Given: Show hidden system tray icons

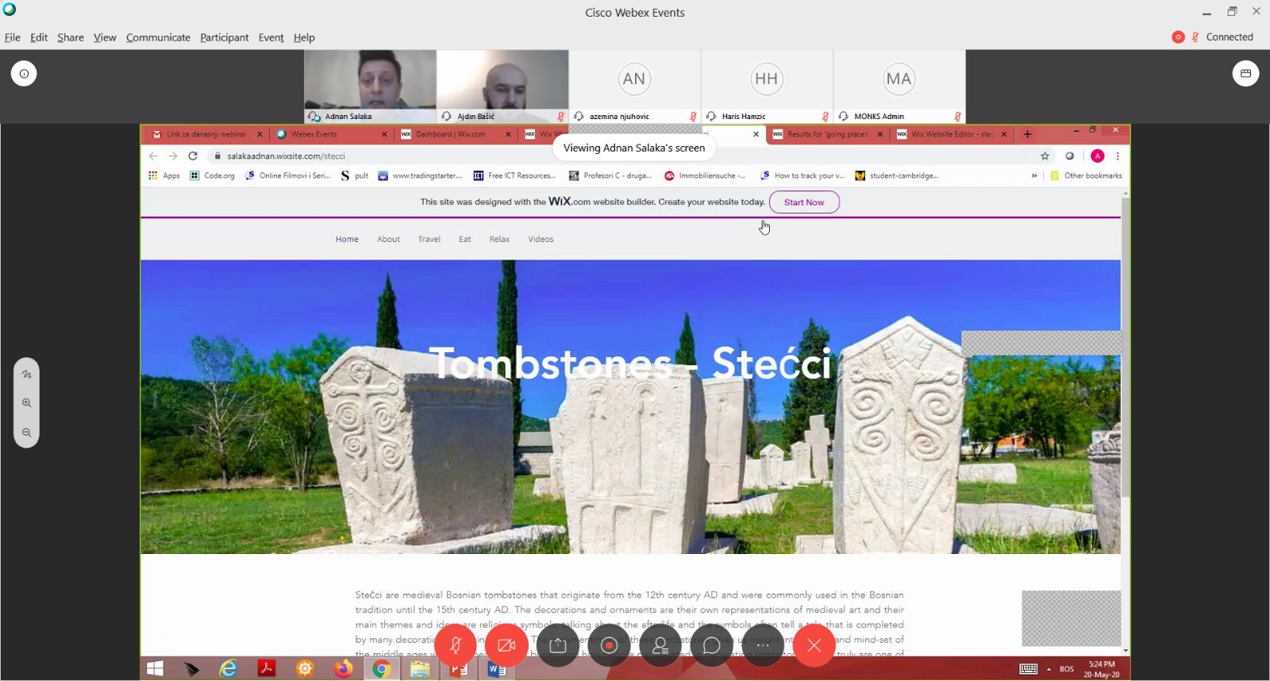Looking at the screenshot, I should [1049, 669].
